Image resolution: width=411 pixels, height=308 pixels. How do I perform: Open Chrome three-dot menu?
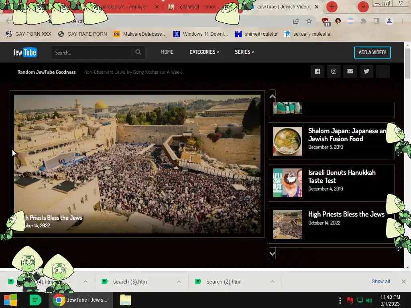(x=402, y=21)
